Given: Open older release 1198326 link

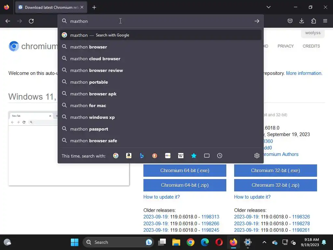Looking at the screenshot, I should point(301,217).
